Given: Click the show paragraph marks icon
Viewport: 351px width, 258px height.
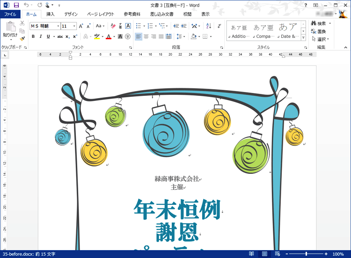Looking at the screenshot, I should tap(219, 26).
